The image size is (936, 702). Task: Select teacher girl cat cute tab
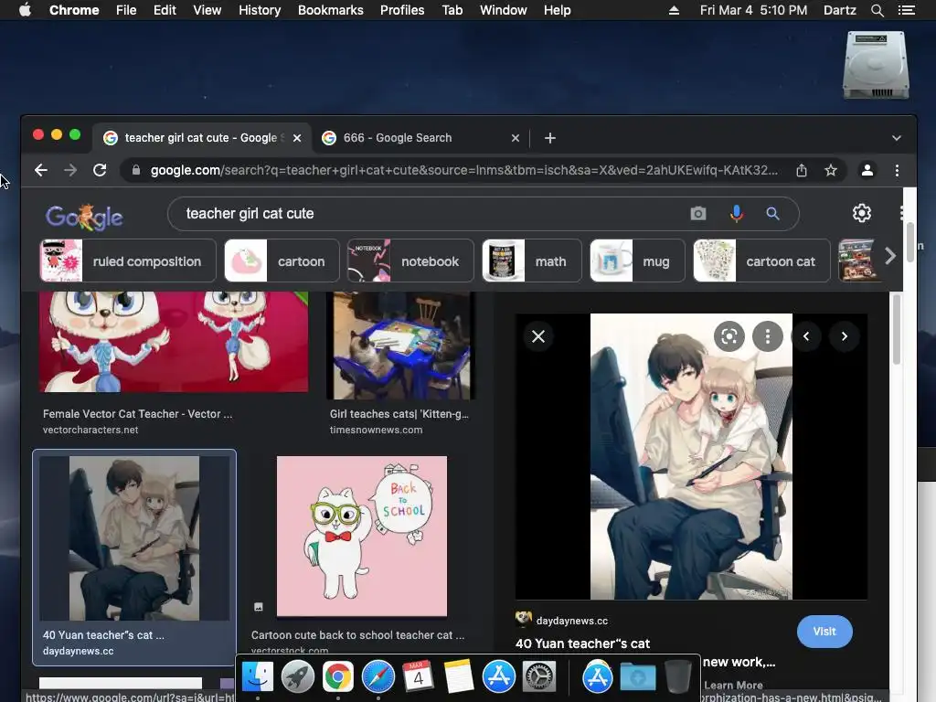pos(200,138)
